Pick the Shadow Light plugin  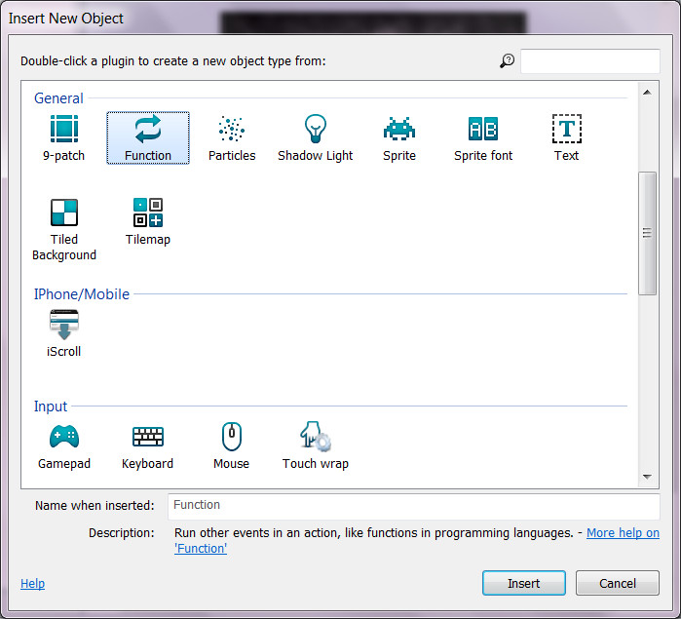tap(315, 130)
